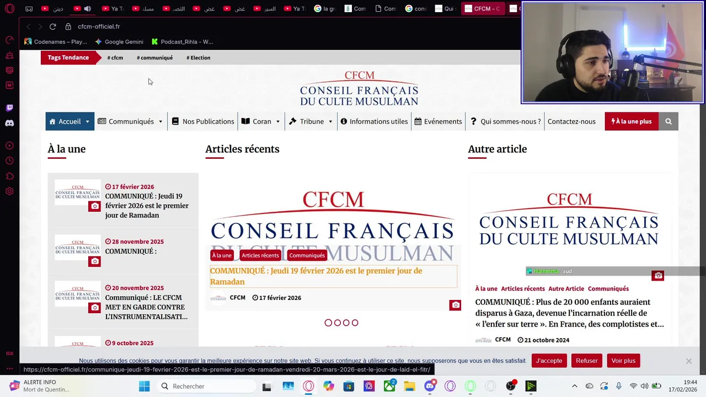Click camera icon on 28 novembre article
Viewport: 706px width, 397px height.
(94, 261)
